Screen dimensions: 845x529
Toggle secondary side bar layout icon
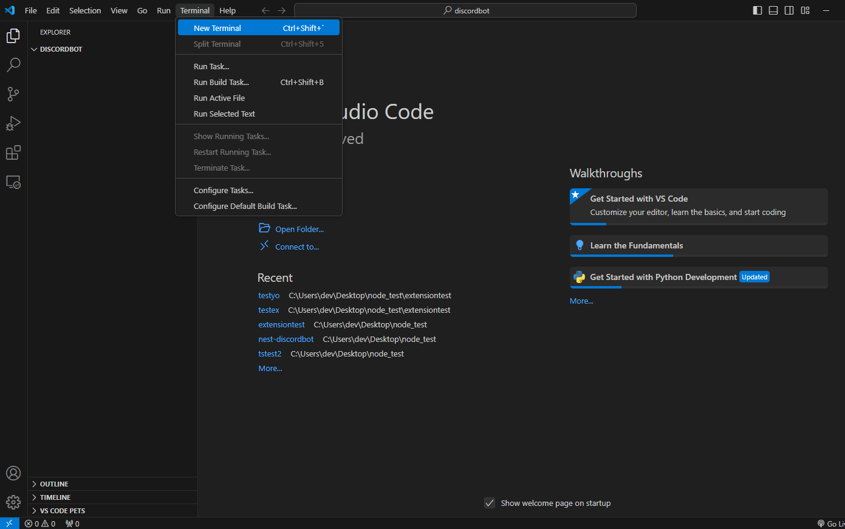pos(789,10)
